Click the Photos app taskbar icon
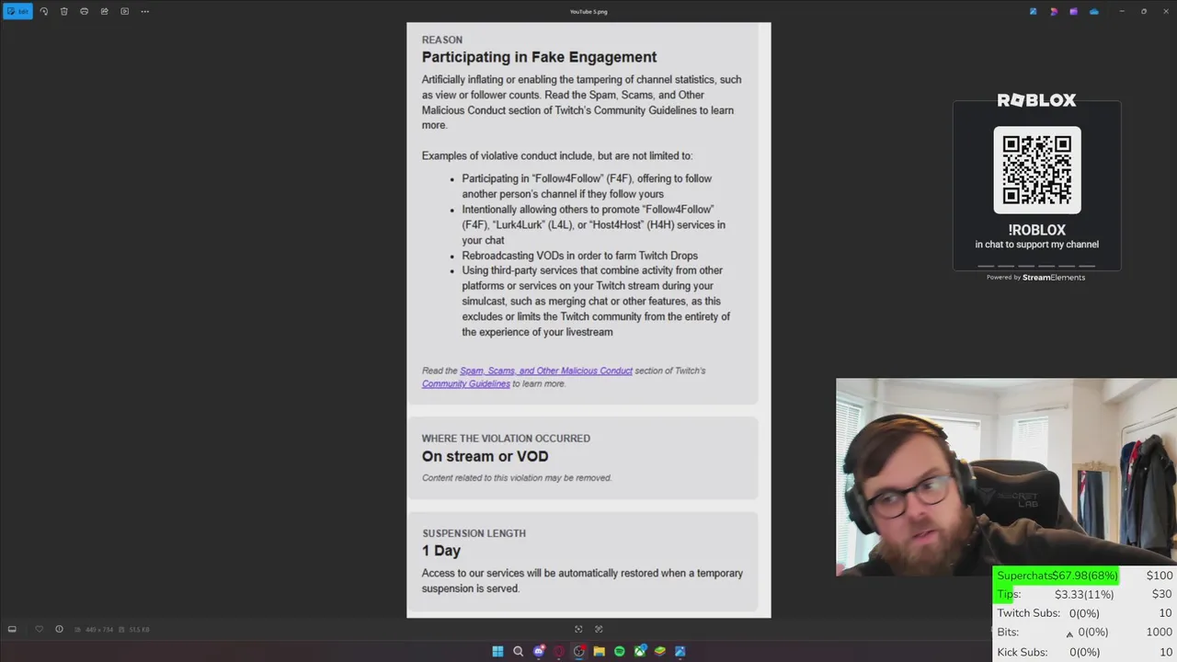 (680, 651)
